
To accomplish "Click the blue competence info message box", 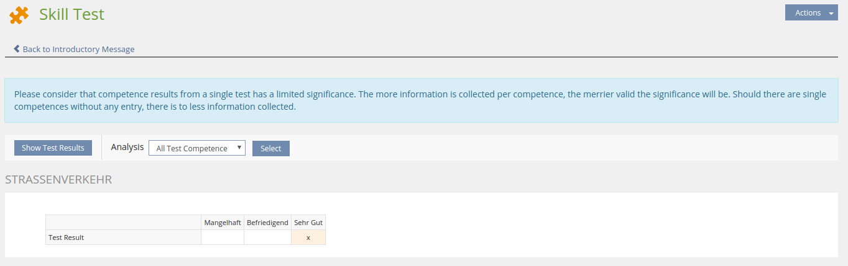I will [x=421, y=100].
